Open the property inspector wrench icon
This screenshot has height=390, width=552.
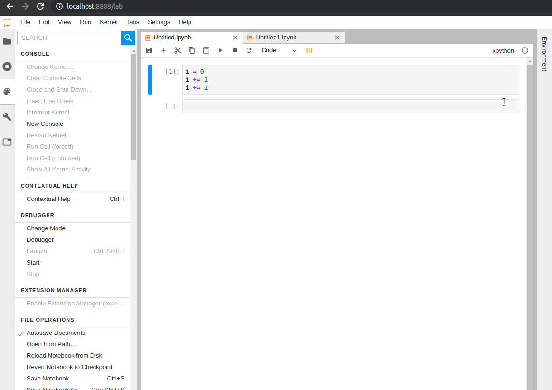(x=7, y=116)
